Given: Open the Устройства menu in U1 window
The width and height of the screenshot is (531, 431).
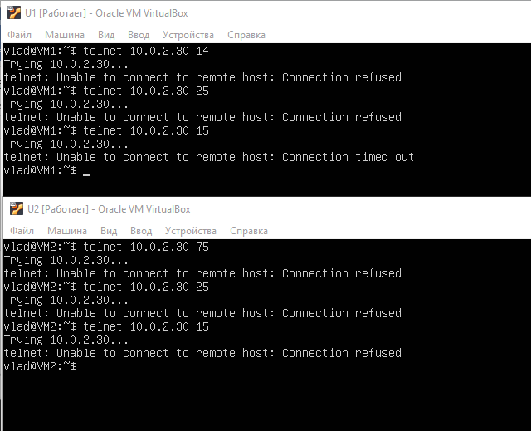Looking at the screenshot, I should point(188,35).
